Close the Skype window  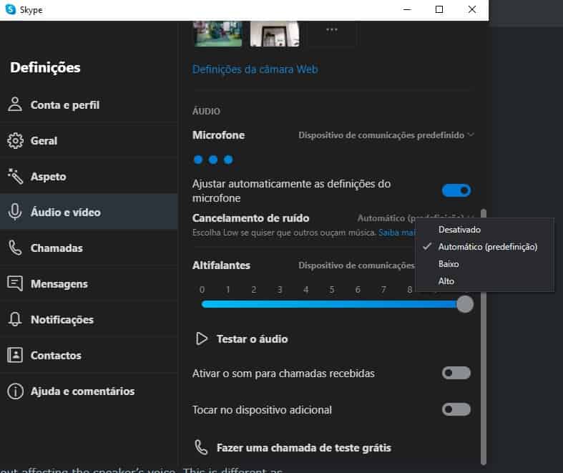472,9
